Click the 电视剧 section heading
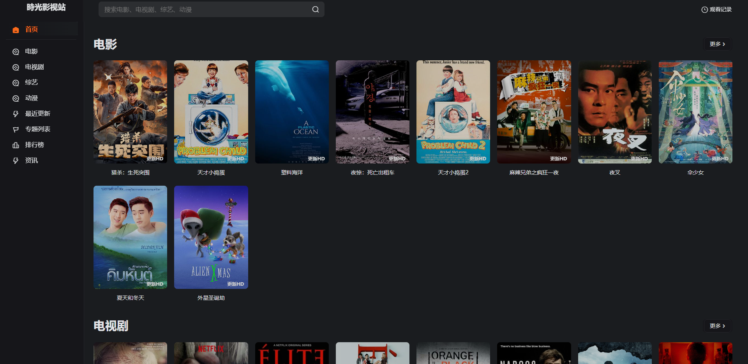Image resolution: width=748 pixels, height=364 pixels. click(111, 326)
